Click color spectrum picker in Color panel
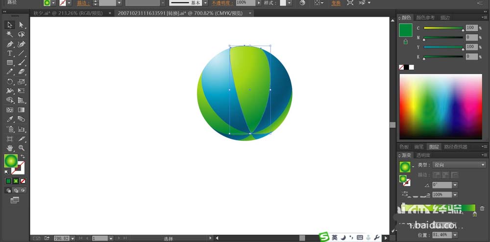The height and width of the screenshot is (242, 490). (x=441, y=107)
